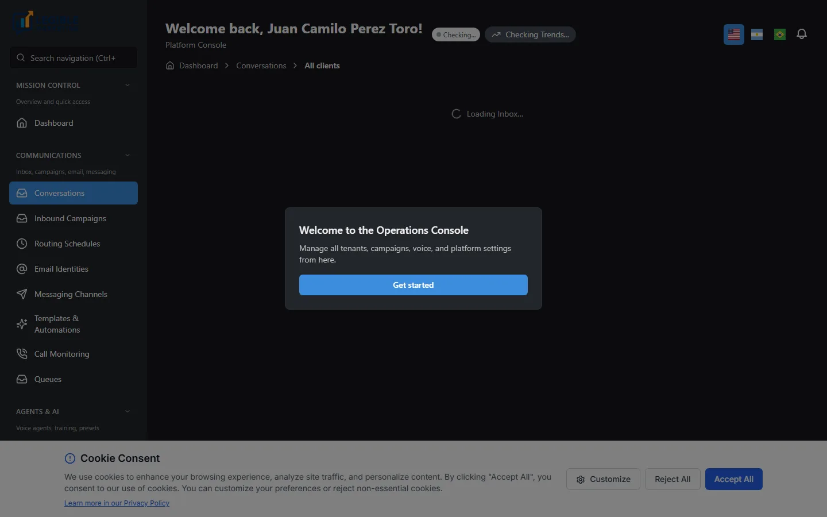Click the Dashboard breadcrumb link

pos(198,65)
